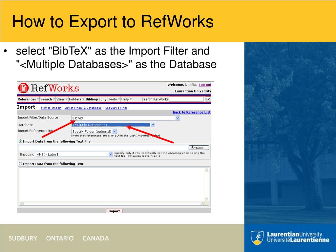Click in the Search RefWorks field
The width and height of the screenshot is (336, 252).
[186, 99]
